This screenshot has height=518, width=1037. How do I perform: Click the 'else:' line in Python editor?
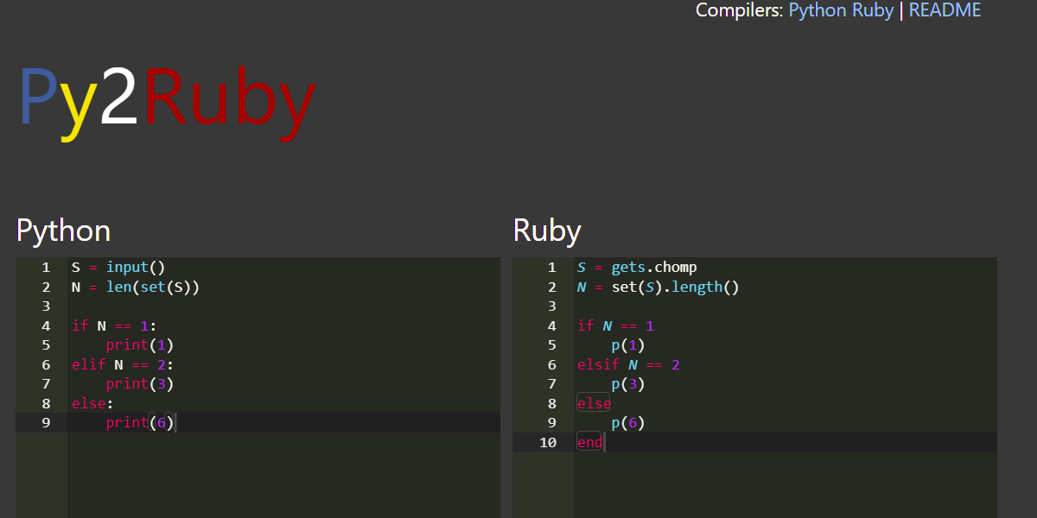[92, 403]
